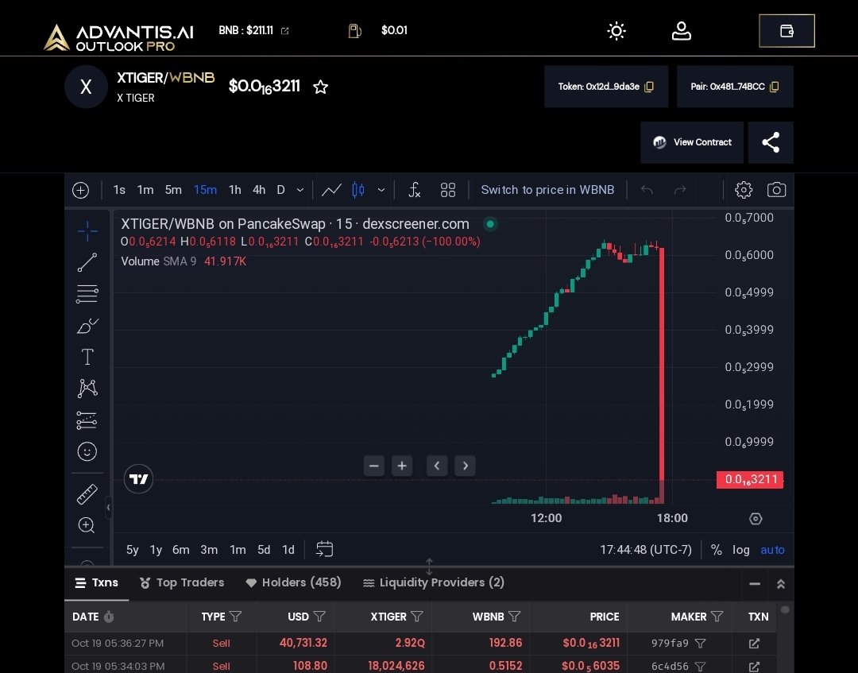The image size is (858, 673).
Task: Expand the interval dropdown arrow
Action: click(x=300, y=190)
